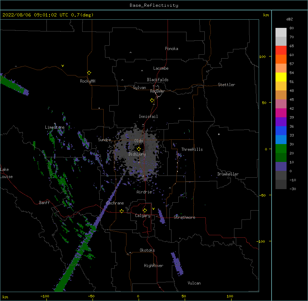Select the RedDeer city label
This screenshot has height=301, width=308.
tap(157, 91)
